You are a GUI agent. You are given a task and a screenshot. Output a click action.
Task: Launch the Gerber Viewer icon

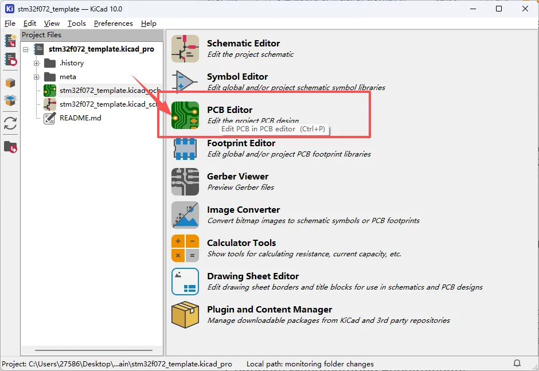(x=185, y=182)
